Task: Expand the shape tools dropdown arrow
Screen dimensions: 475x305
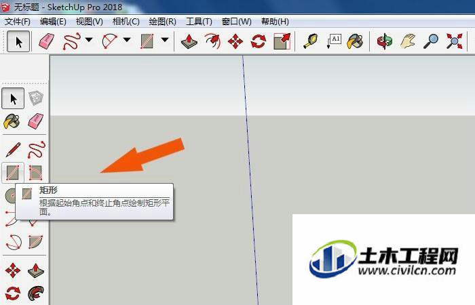Action: point(165,39)
